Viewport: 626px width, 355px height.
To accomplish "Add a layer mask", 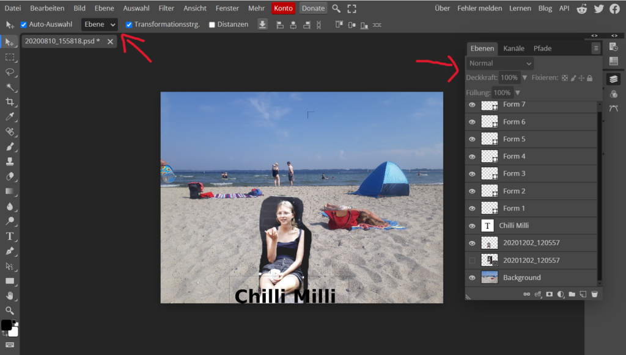I will [550, 294].
